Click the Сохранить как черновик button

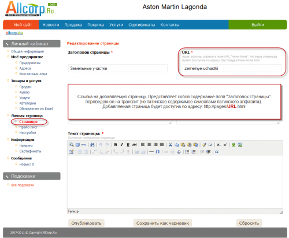click(162, 223)
